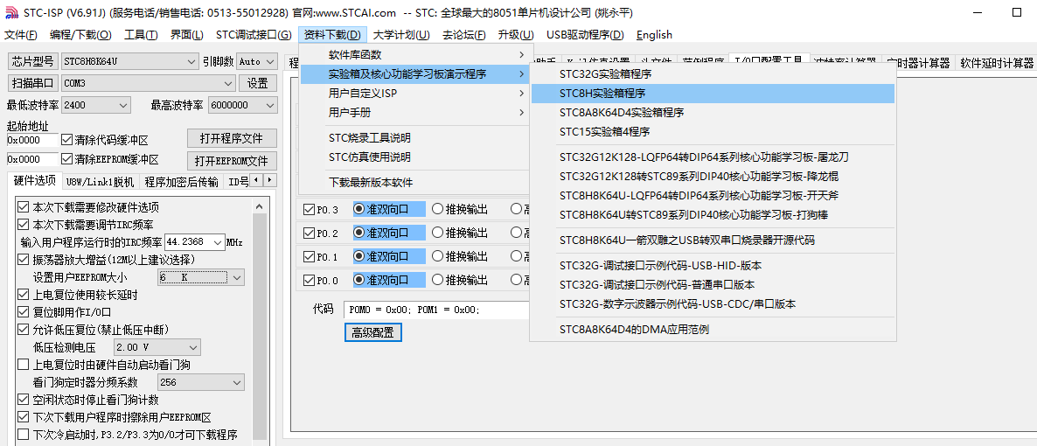Switch to the 程序加密后传输 tab
Image resolution: width=1037 pixels, height=446 pixels.
[181, 182]
